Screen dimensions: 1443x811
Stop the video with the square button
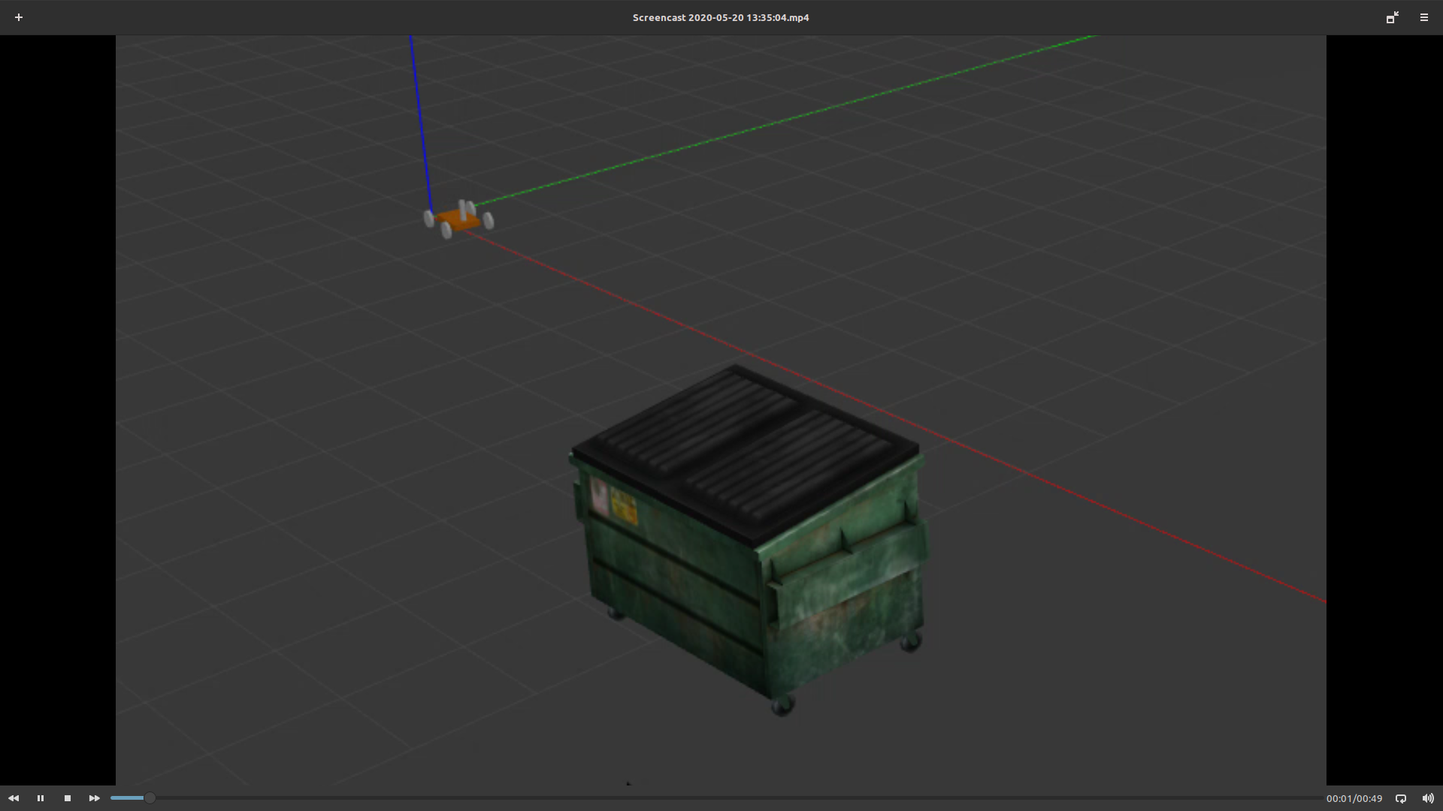(x=68, y=798)
